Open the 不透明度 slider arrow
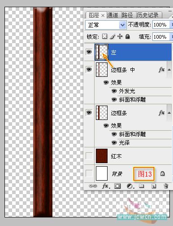This screenshot has height=226, width=173. click(171, 25)
